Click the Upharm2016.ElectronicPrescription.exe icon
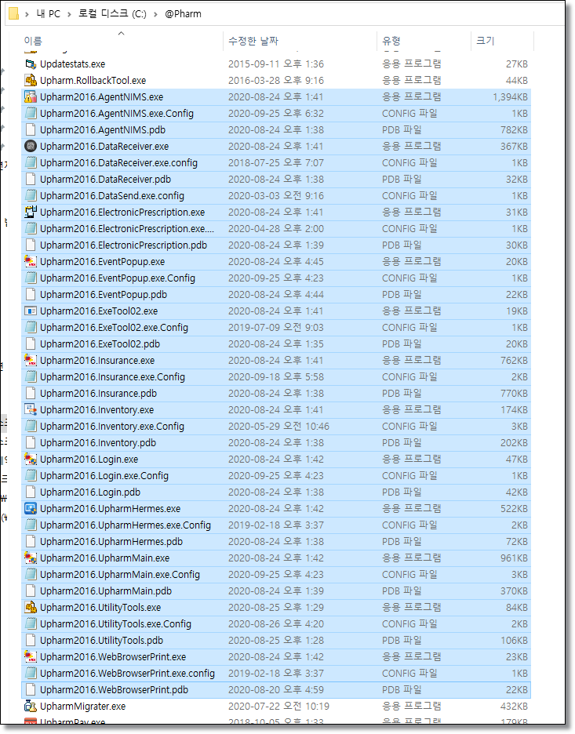 tap(31, 213)
